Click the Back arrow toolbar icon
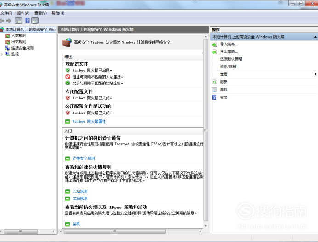 pyautogui.click(x=2, y=21)
